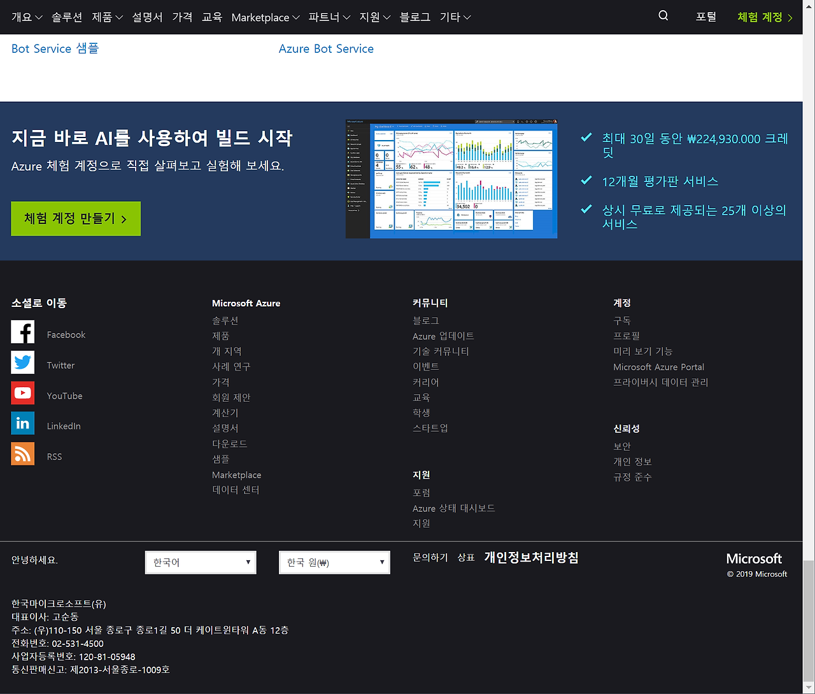Viewport: 815px width, 694px height.
Task: Open Microsoft Azure Portal footer link
Action: (659, 367)
